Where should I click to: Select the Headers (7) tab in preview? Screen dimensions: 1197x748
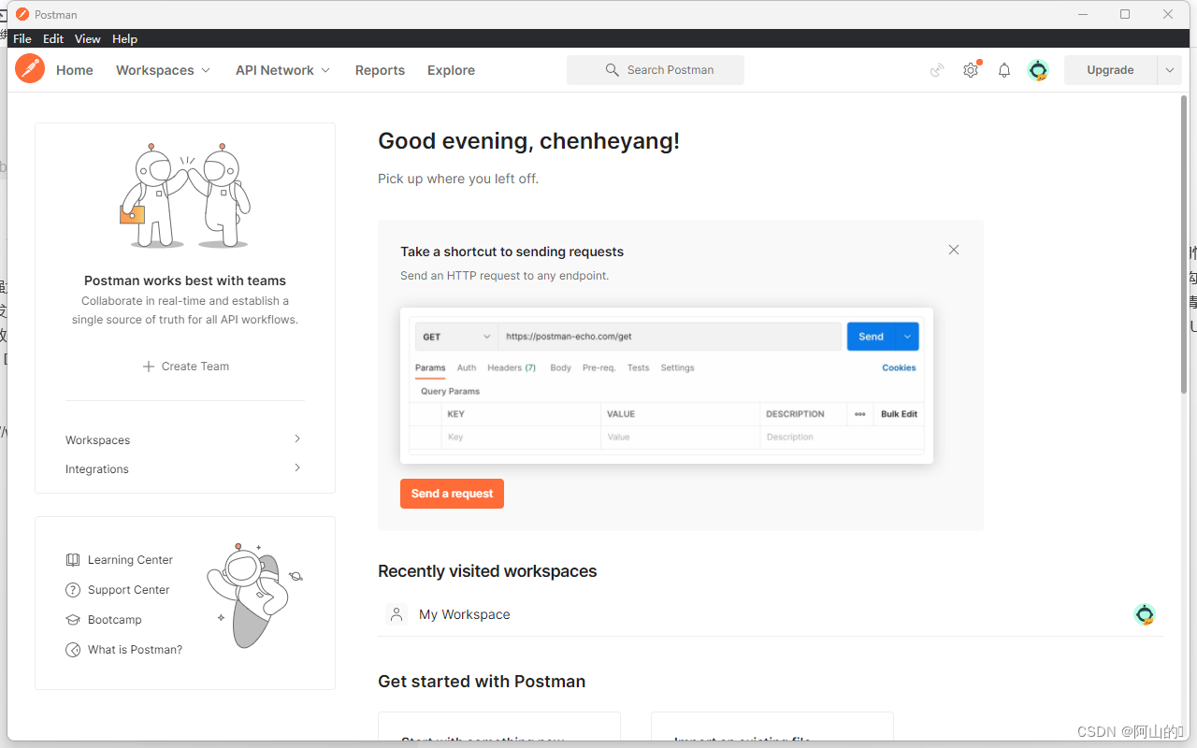tap(512, 367)
